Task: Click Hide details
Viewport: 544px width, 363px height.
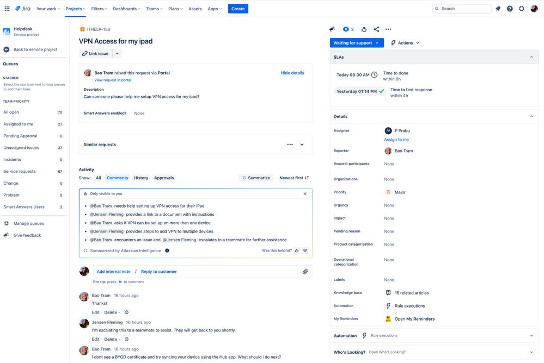Action: pos(292,73)
